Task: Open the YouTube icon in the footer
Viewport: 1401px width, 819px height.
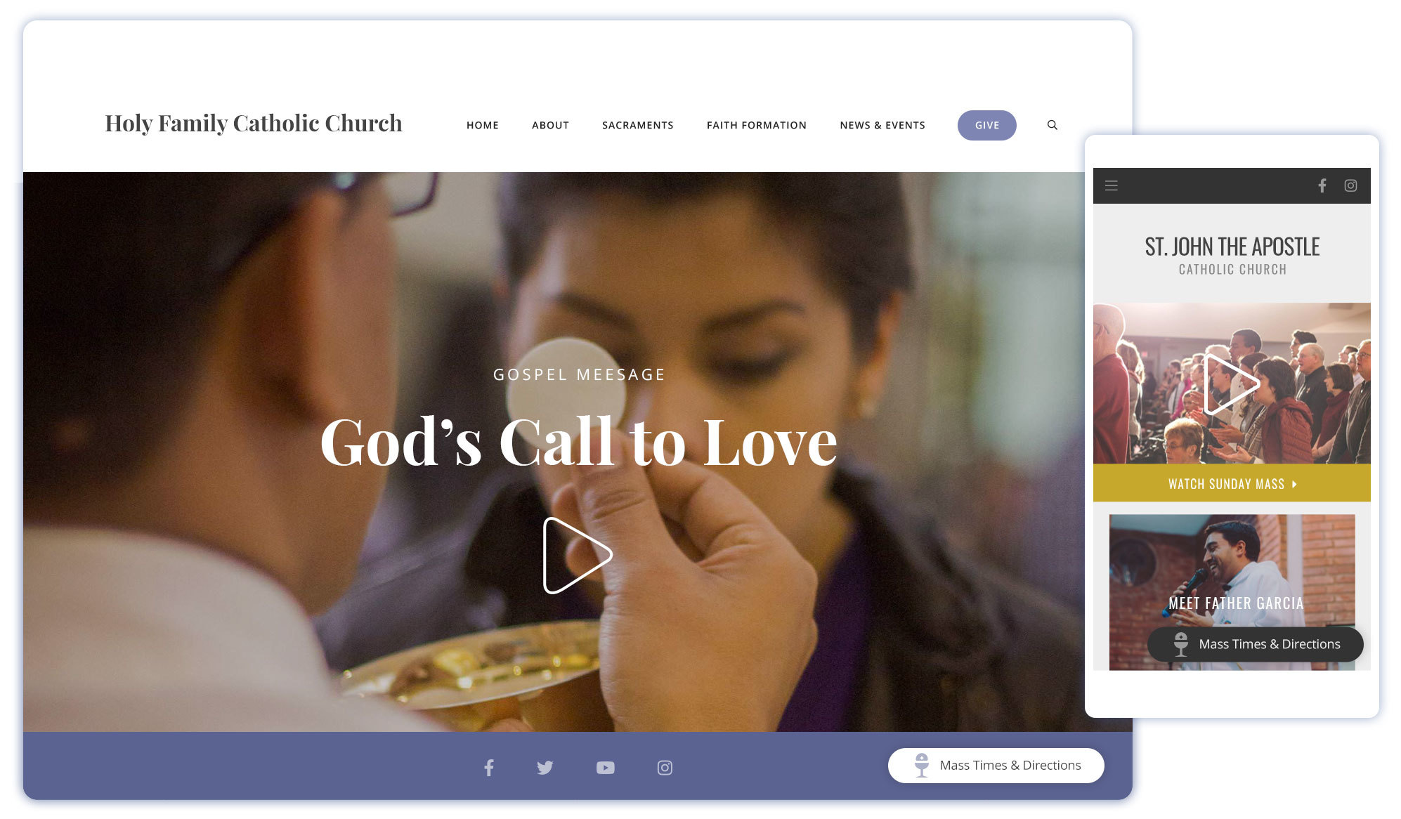Action: [x=605, y=768]
